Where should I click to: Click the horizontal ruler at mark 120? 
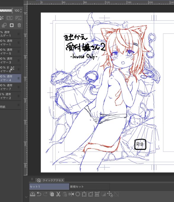tap(108, 2)
